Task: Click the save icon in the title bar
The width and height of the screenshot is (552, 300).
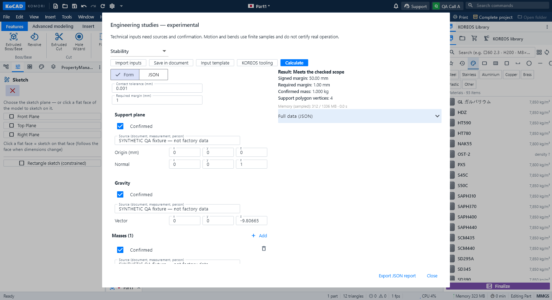Action: click(75, 6)
